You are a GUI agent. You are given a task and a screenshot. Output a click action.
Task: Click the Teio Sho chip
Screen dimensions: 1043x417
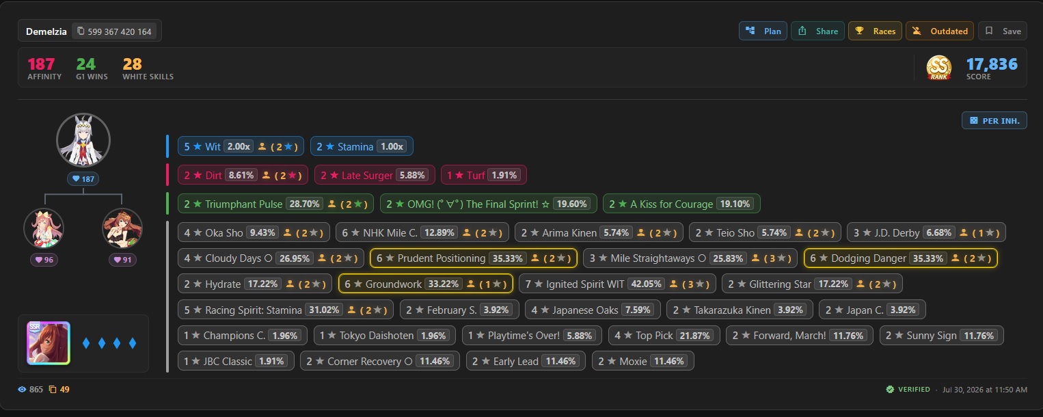click(x=765, y=232)
